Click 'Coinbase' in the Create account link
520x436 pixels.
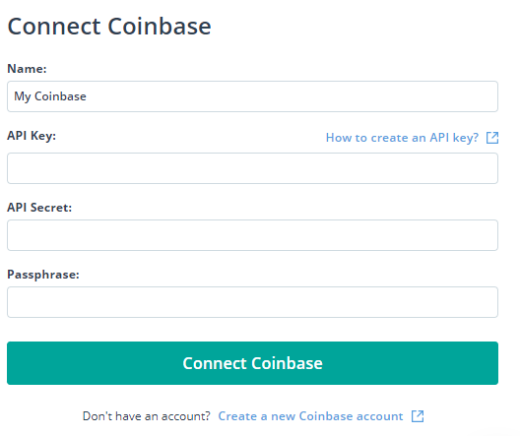tap(326, 416)
